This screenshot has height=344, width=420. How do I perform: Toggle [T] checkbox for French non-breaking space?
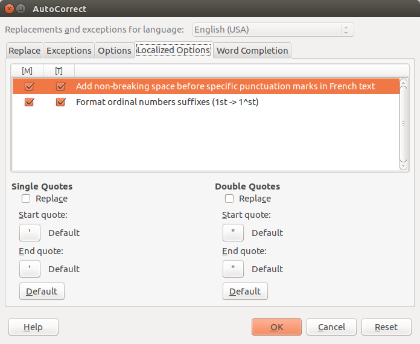60,86
